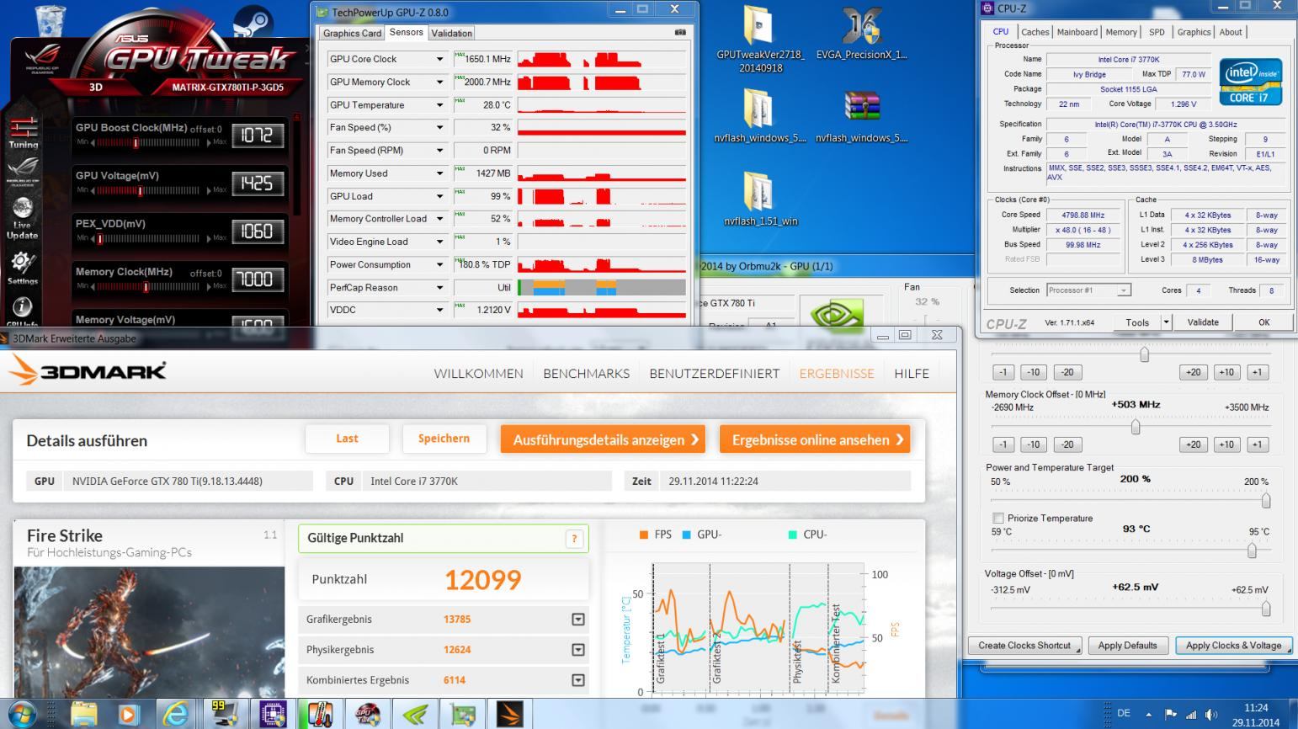Open CPU-Z Tools dropdown arrow

point(1166,322)
